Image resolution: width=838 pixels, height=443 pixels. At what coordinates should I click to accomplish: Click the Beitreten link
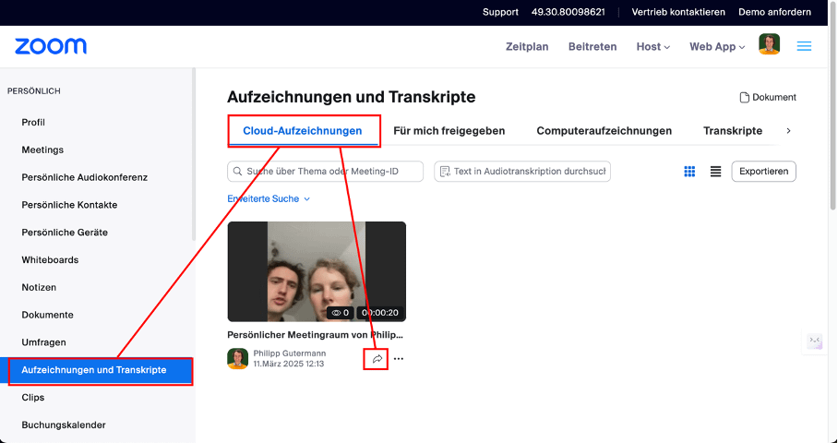pyautogui.click(x=592, y=47)
